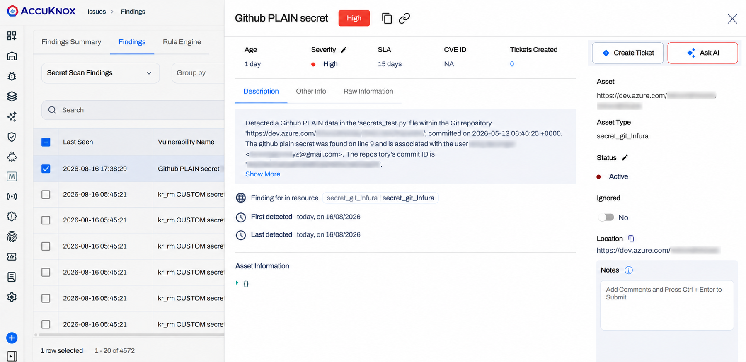Open the Other Info tab
This screenshot has width=746, height=362.
click(311, 91)
